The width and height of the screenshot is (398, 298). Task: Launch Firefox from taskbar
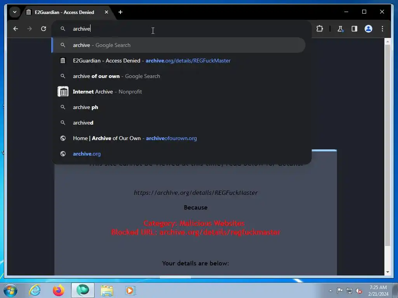click(x=58, y=290)
